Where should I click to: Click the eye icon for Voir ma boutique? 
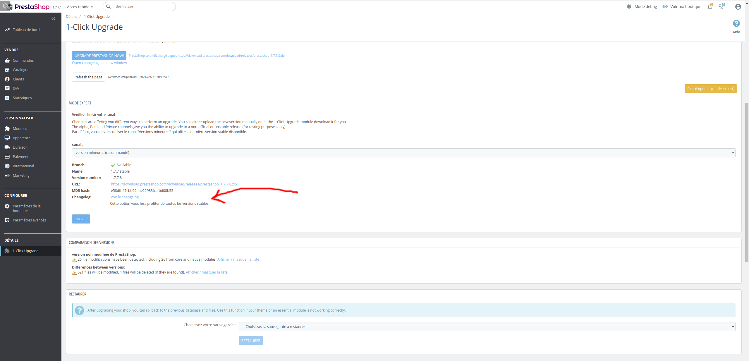[665, 7]
